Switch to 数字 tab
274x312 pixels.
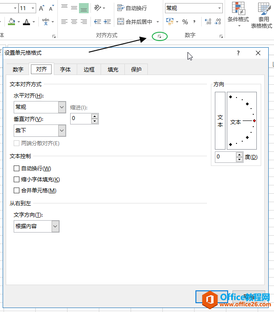(x=18, y=69)
